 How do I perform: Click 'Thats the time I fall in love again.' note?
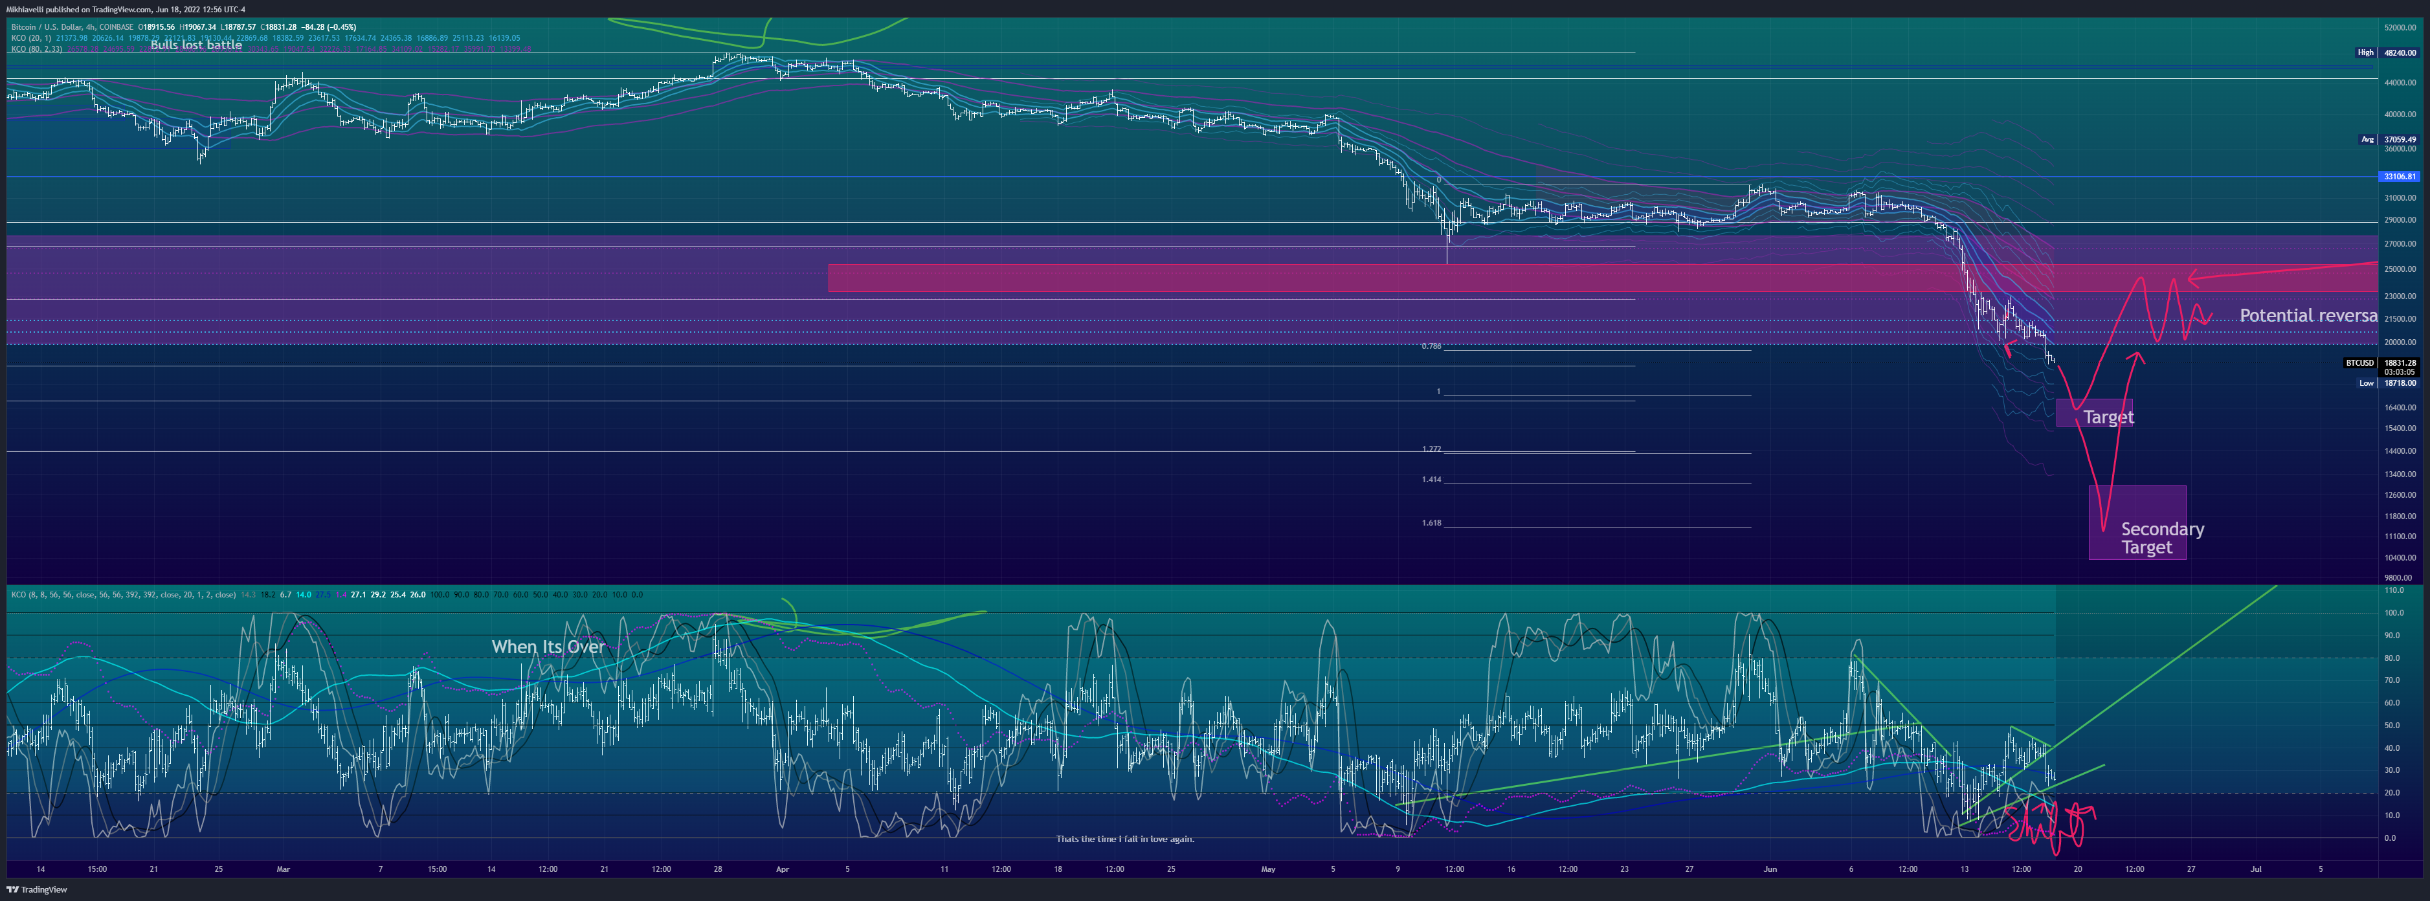click(x=1124, y=839)
